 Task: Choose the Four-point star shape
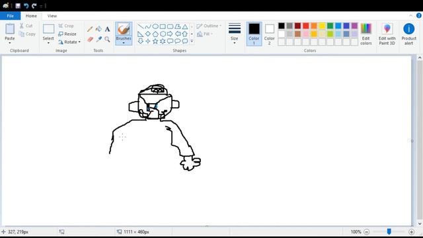[148, 41]
